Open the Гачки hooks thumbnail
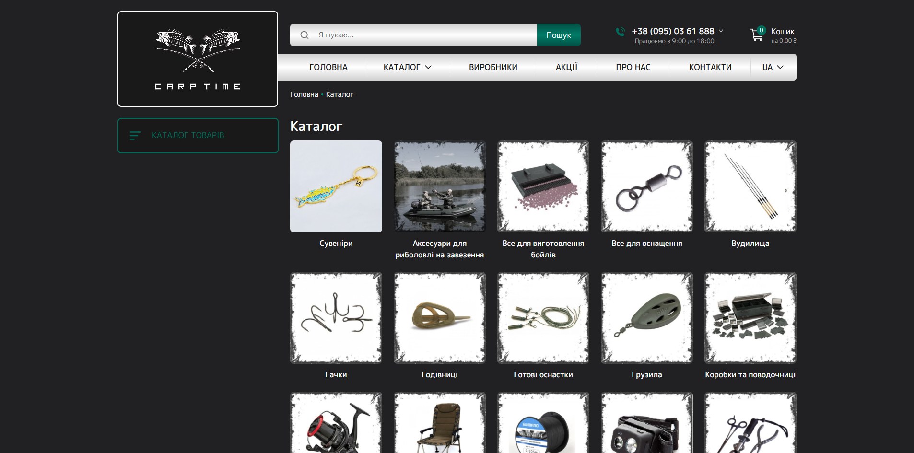The image size is (914, 453). click(336, 318)
